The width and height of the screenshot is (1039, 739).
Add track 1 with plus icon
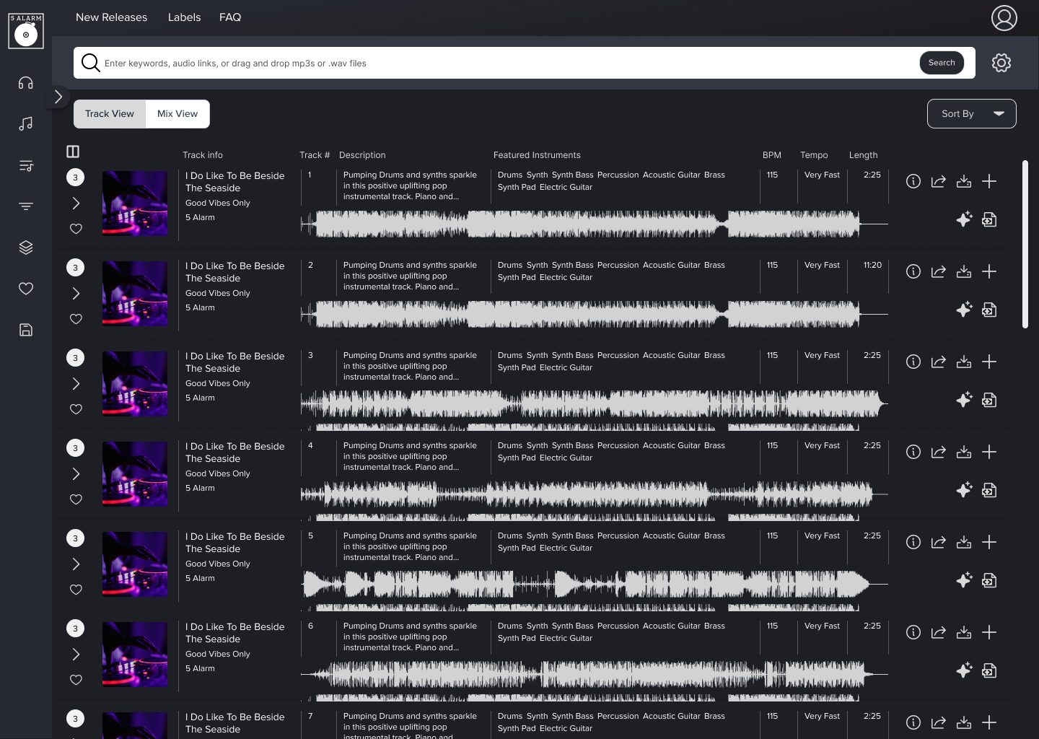[x=989, y=181]
